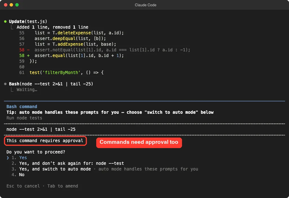
Task: Click "auto mode handles these prompts for you" gray hint
Action: coord(148,169)
